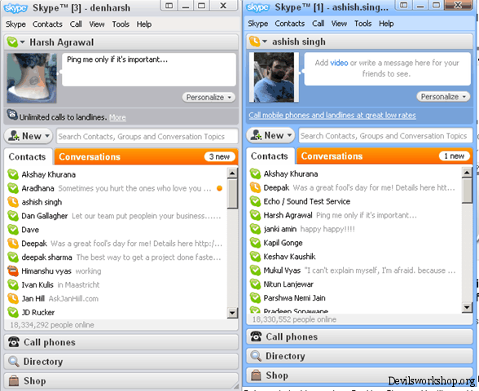The image size is (479, 391).
Task: Click the Skype logo in ashish.sing title bar
Action: (x=257, y=7)
